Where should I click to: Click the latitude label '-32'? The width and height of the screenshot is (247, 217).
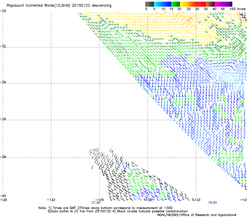click(3, 46)
